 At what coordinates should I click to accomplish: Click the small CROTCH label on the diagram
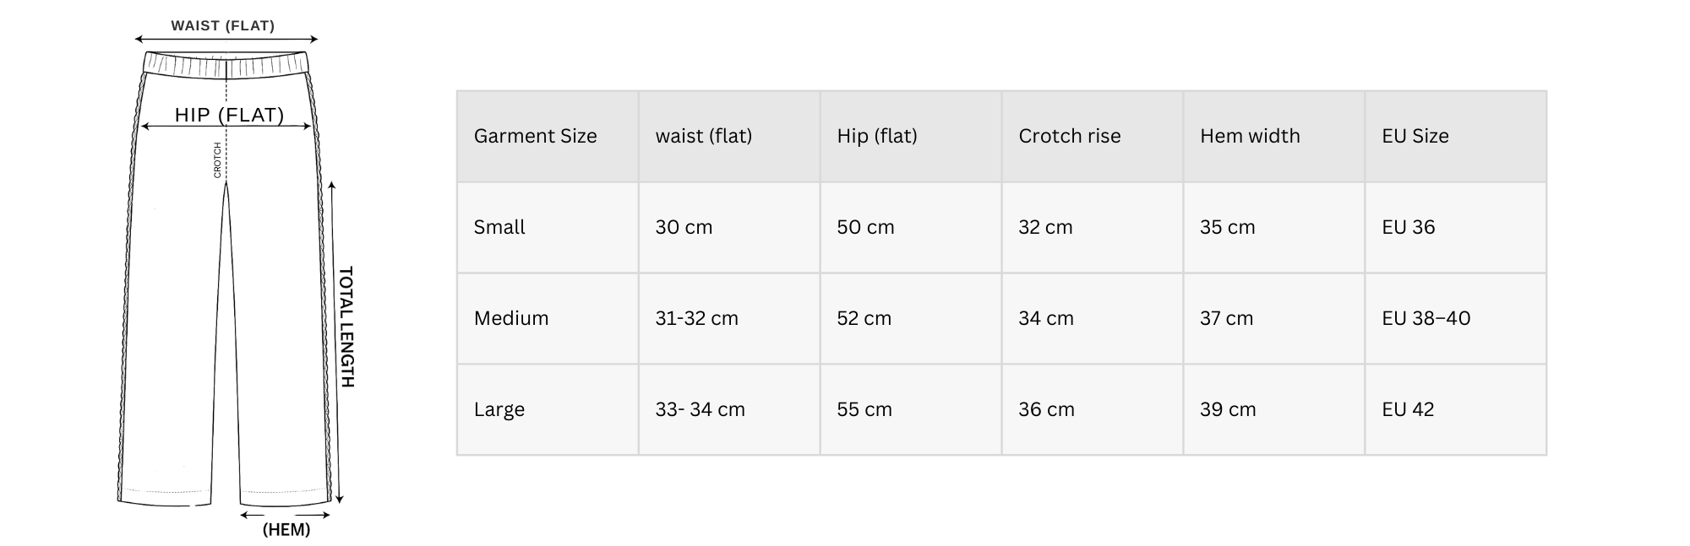[217, 159]
